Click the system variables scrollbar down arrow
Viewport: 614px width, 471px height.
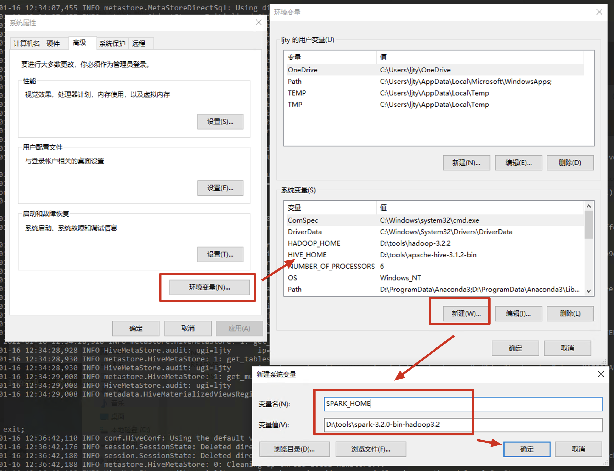tap(589, 291)
